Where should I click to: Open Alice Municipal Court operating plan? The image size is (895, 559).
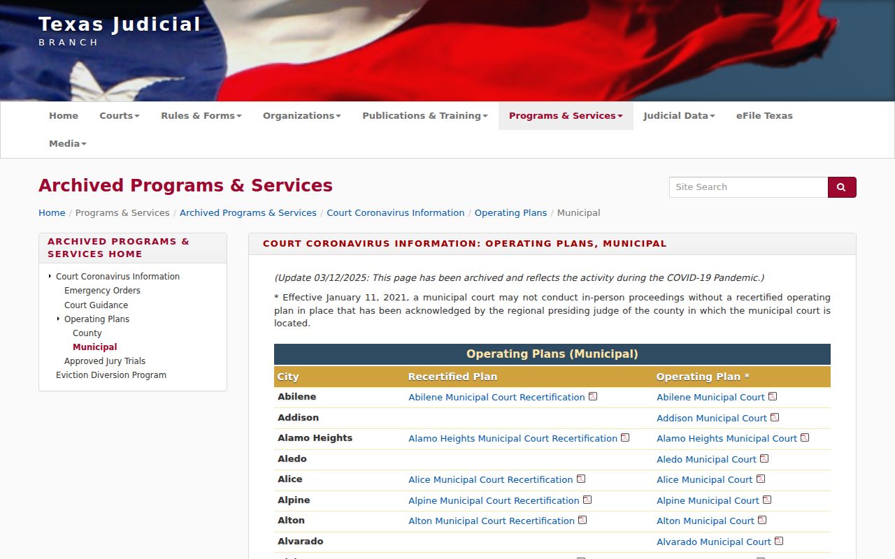(x=705, y=479)
